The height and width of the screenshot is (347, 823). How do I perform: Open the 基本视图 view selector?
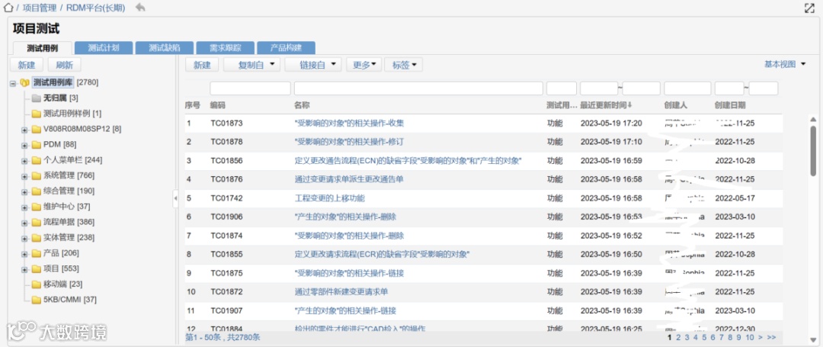[x=785, y=64]
